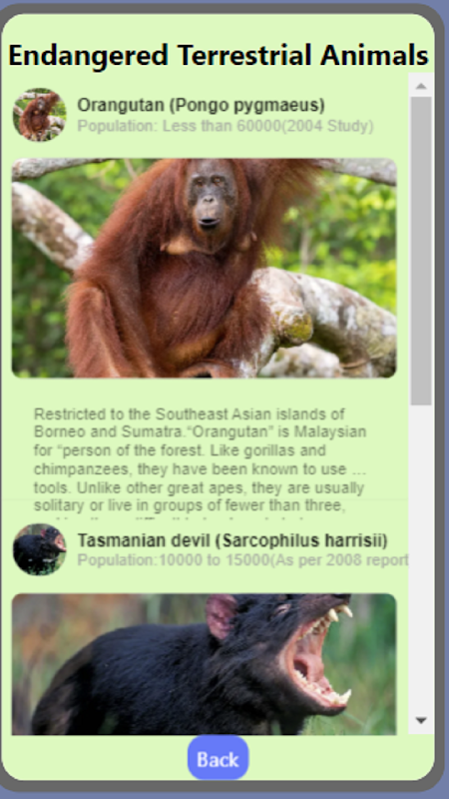Select Tasmanian devil (Sarcophilus harrisii) title
This screenshot has height=799, width=449.
(x=232, y=540)
